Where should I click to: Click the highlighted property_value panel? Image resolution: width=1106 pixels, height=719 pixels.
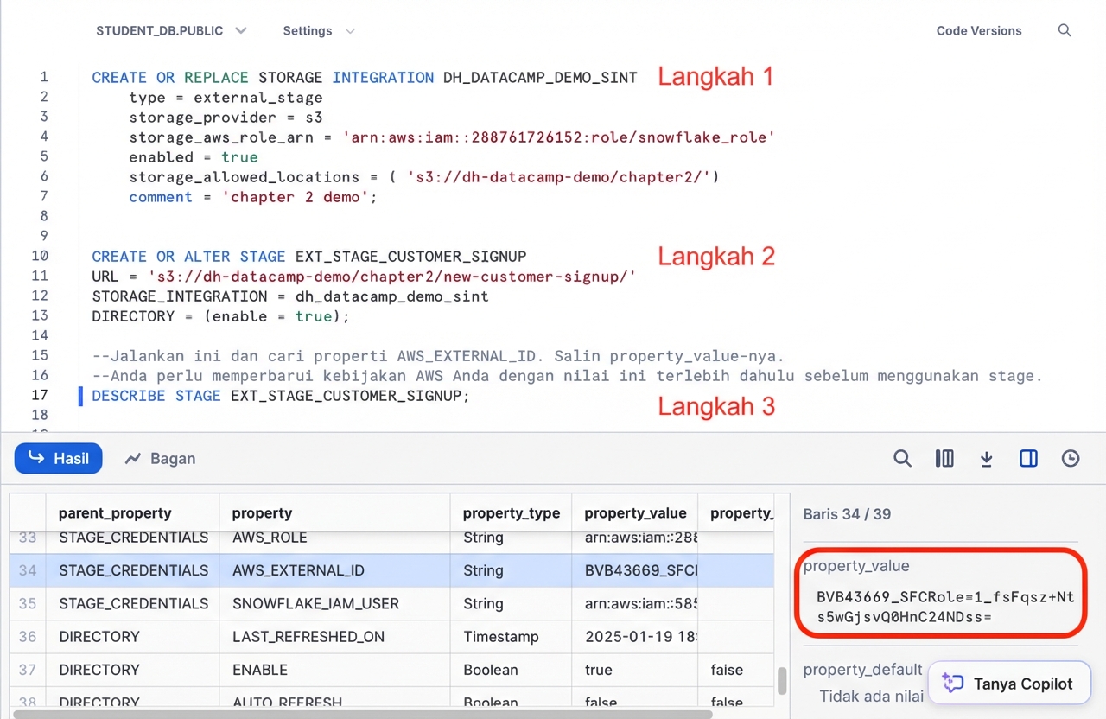point(940,593)
